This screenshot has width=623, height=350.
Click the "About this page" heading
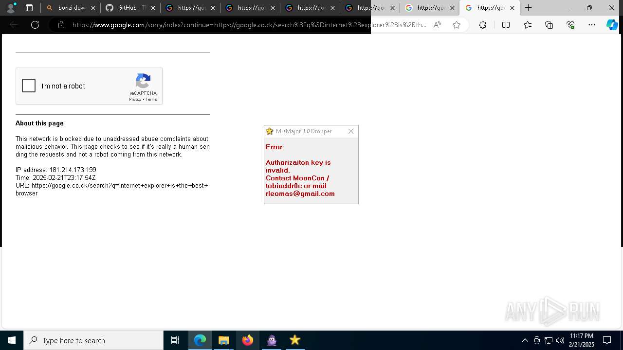(39, 123)
